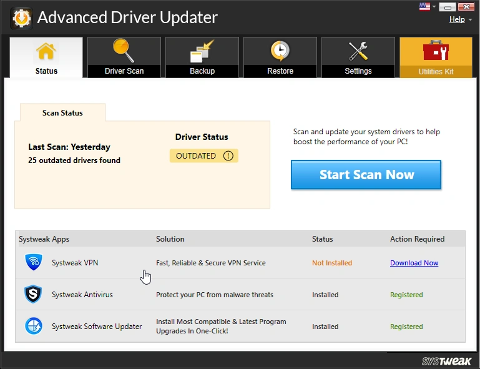The height and width of the screenshot is (369, 480).
Task: Switch to the Backup tab
Action: pyautogui.click(x=202, y=57)
